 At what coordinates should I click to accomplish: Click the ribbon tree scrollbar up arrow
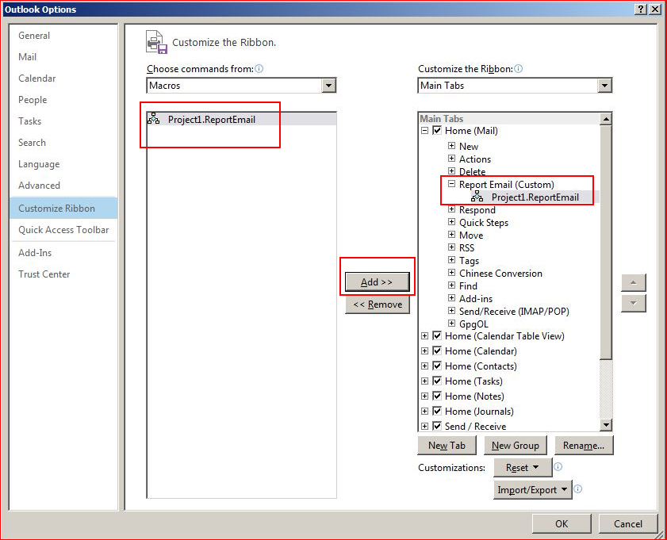[x=606, y=119]
